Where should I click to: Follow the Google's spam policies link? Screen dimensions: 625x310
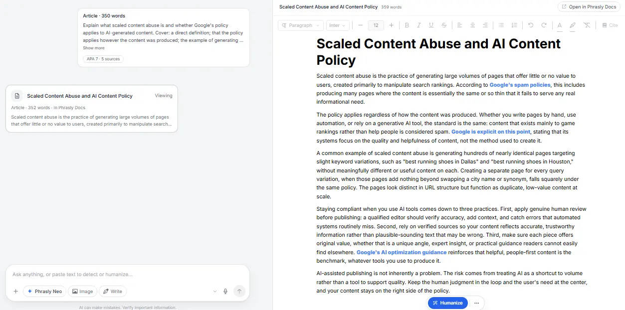pyautogui.click(x=520, y=85)
